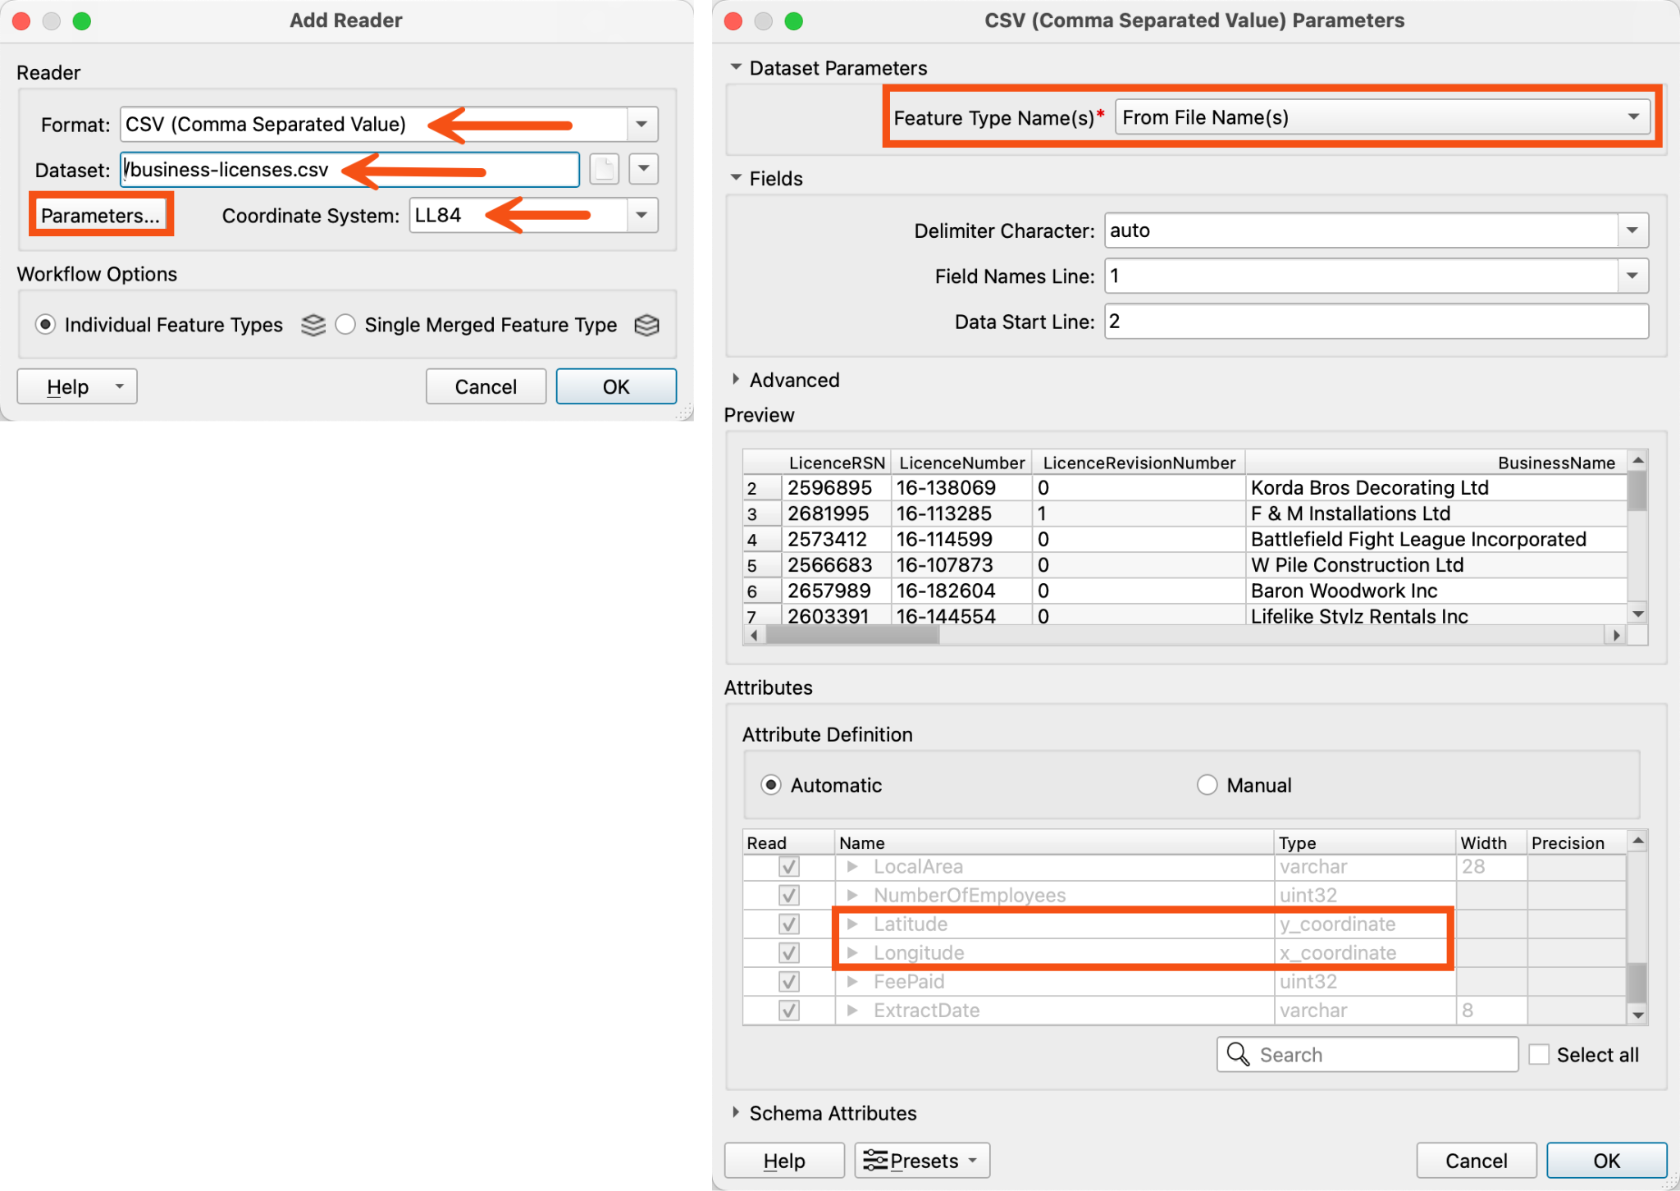Toggle Read checkbox for LocalArea
This screenshot has height=1191, width=1680.
789,866
